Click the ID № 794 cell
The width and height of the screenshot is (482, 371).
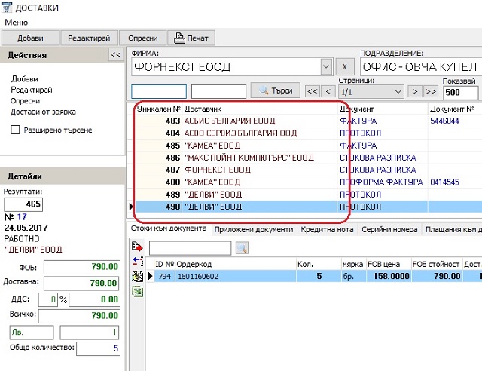pos(165,276)
